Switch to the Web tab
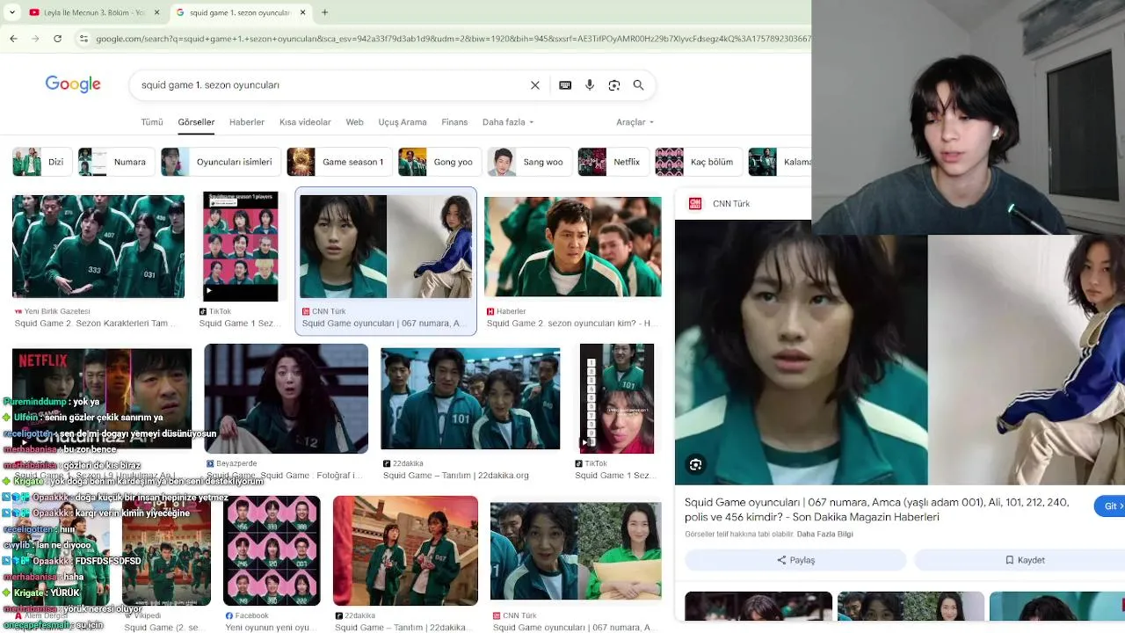 355,122
